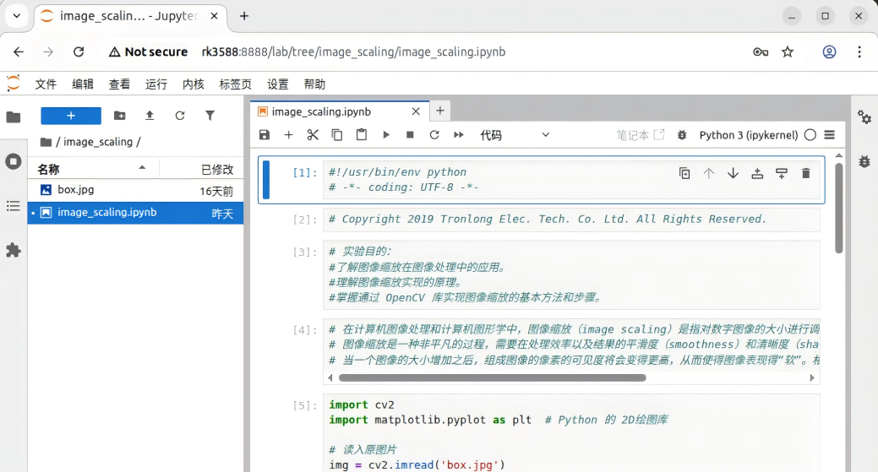Click the image_scaling breadcrumb path link
Screen dimensions: 878x472
click(x=98, y=142)
